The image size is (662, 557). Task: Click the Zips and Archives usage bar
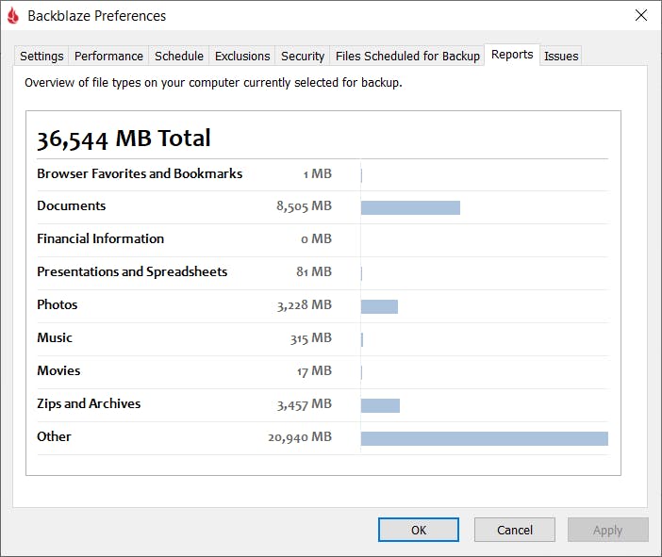380,405
